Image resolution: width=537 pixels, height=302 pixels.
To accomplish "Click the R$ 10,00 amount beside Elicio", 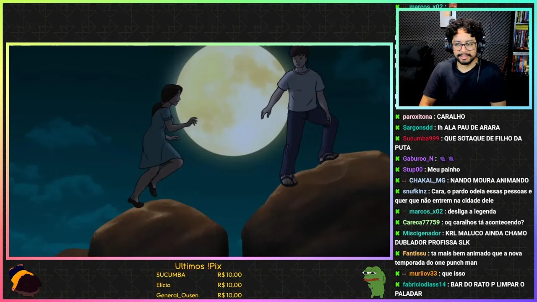I will coord(229,285).
